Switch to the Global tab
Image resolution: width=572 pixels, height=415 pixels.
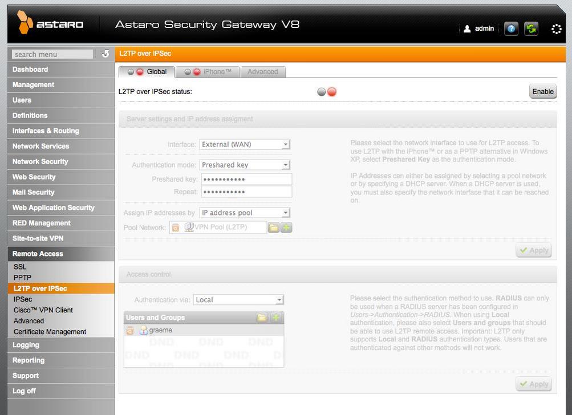147,72
